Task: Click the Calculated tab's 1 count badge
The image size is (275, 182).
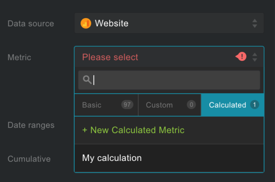Action: pyautogui.click(x=254, y=105)
